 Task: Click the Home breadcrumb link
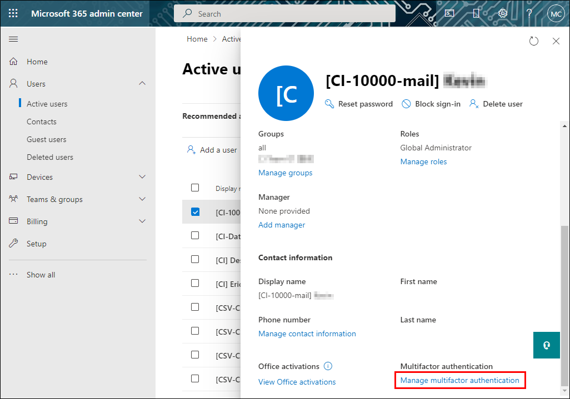tap(197, 39)
